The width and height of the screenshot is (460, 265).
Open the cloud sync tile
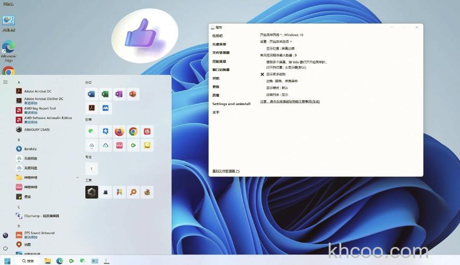pyautogui.click(x=106, y=145)
